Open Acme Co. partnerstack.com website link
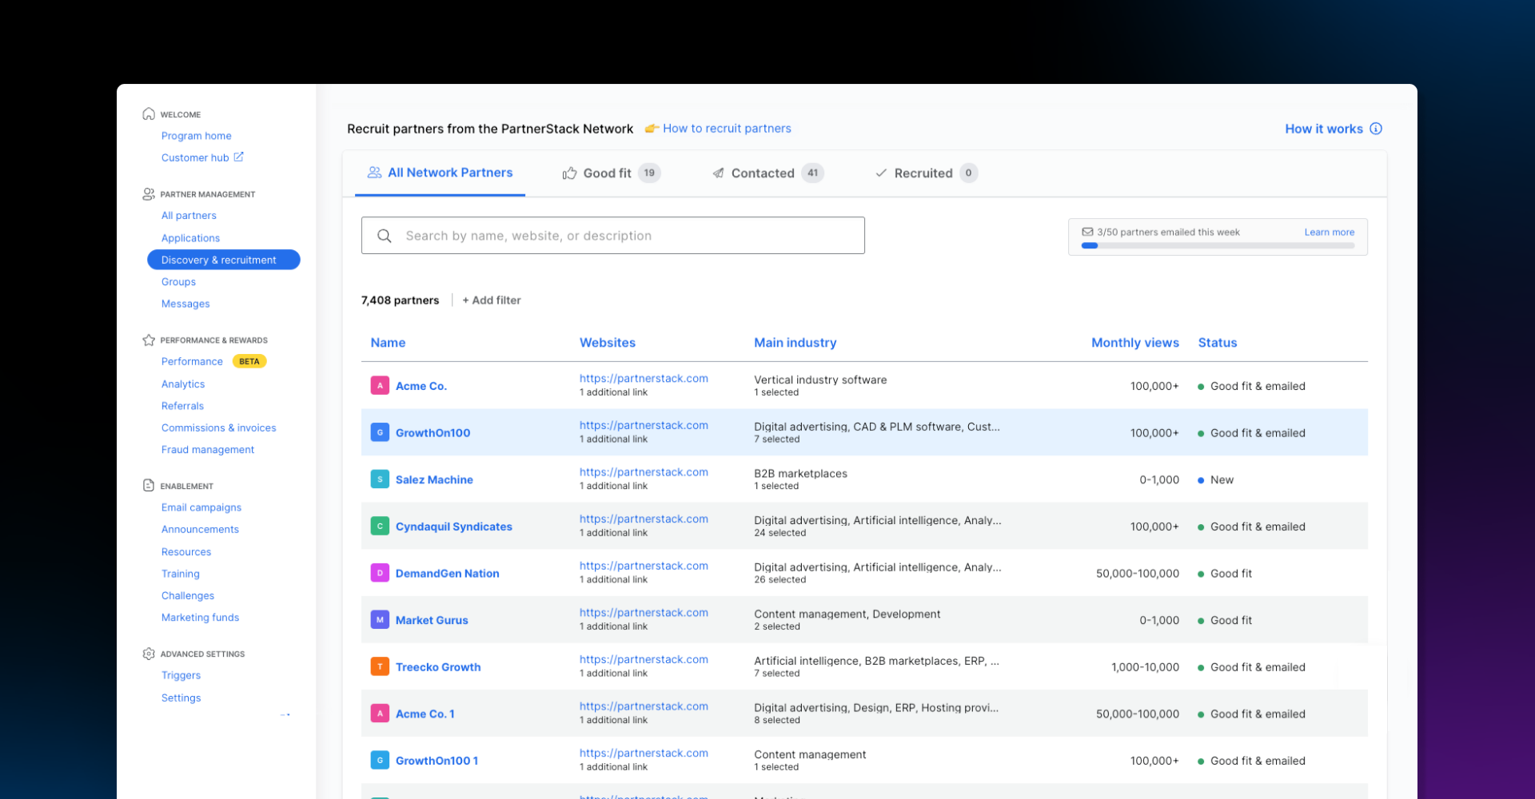Screen dimensions: 1535x799 coord(644,379)
